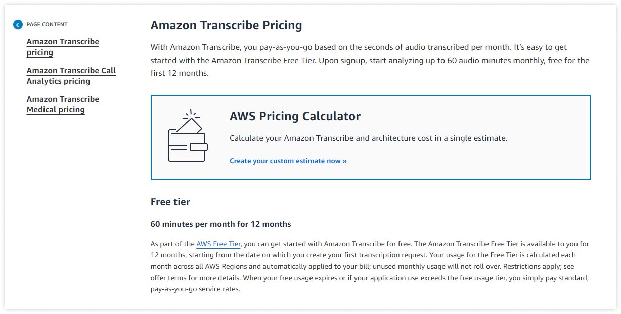The height and width of the screenshot is (314, 621).
Task: Click the Free tier section heading
Action: click(x=170, y=202)
